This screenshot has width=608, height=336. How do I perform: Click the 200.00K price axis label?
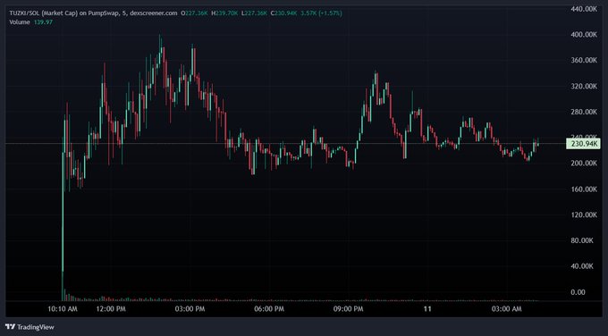click(584, 164)
